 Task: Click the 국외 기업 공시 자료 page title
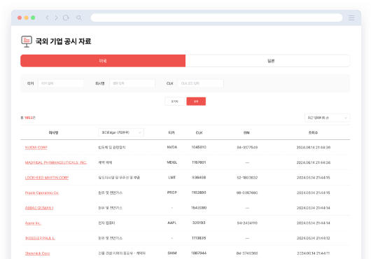point(64,41)
